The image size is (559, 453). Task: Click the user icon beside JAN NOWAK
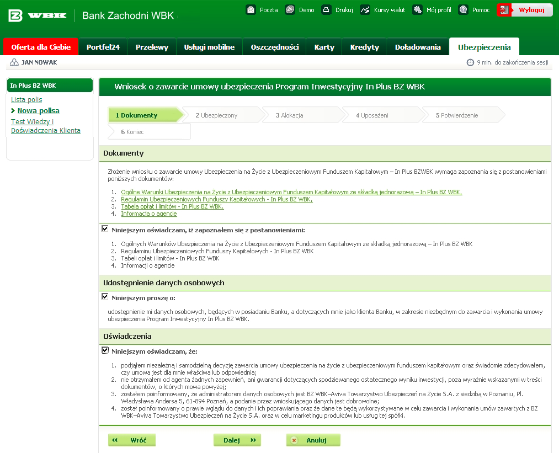click(x=14, y=62)
